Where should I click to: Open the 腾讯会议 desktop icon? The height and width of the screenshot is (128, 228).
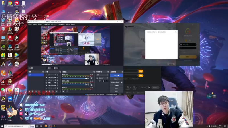click(x=10, y=99)
